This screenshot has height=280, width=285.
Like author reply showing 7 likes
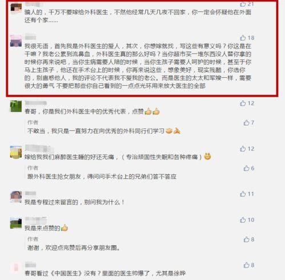246,123
